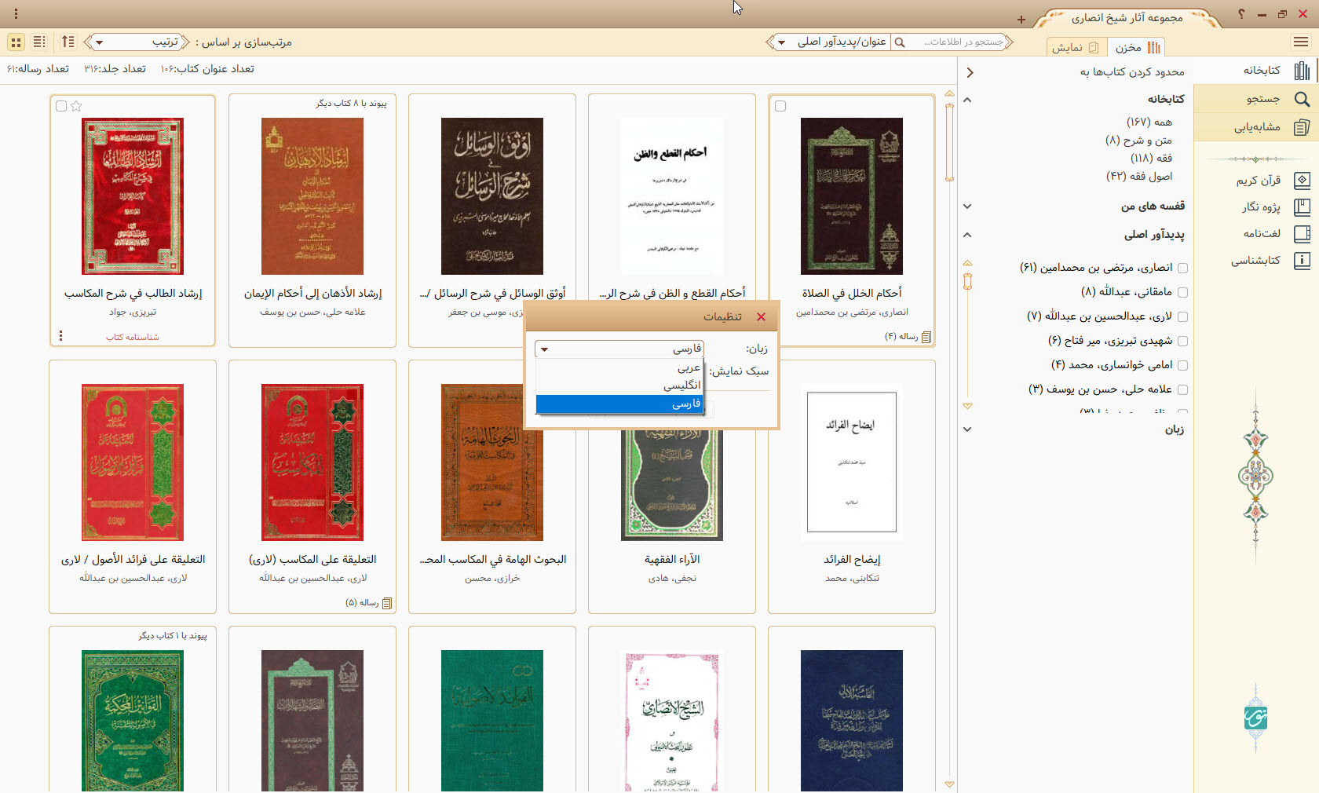Open إيضاح الفرائد book cover

[852, 462]
